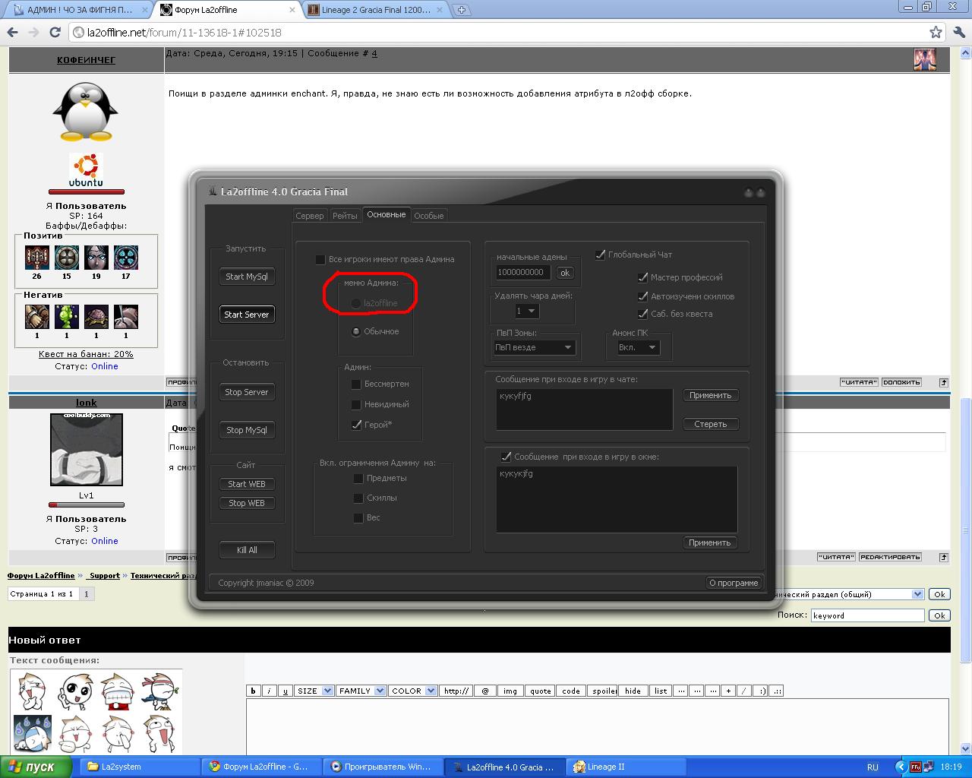Click the first negative debuff fist icon

(36, 317)
